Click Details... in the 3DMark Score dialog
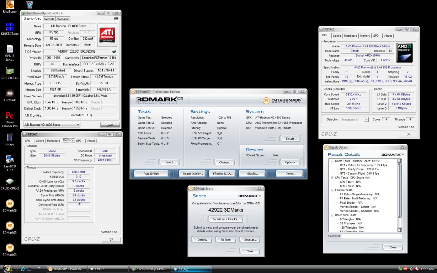Image resolution: width=437 pixels, height=273 pixels. 202,240
